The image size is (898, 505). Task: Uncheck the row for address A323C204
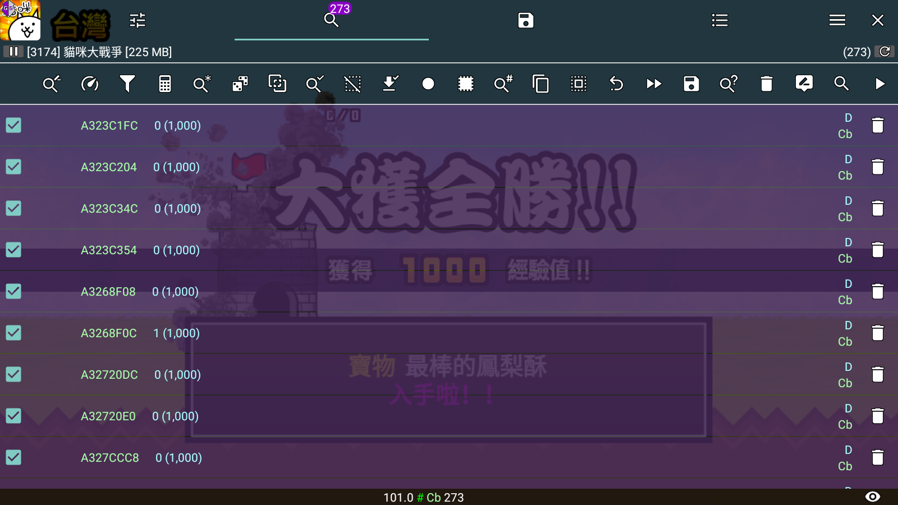pos(13,167)
